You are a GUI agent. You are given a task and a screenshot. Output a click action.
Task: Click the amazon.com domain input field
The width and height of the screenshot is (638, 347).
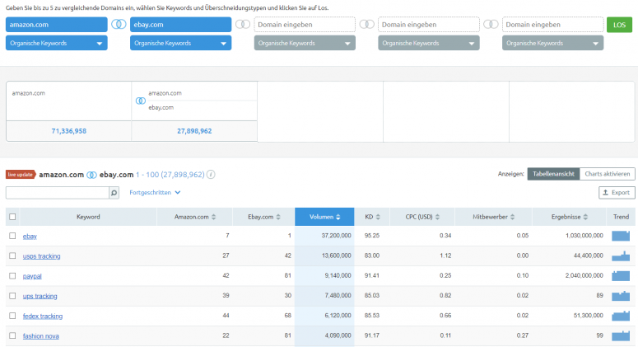[x=57, y=25]
